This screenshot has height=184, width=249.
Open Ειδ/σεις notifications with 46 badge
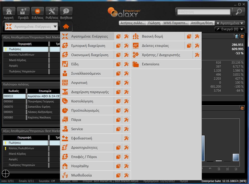point(38,12)
